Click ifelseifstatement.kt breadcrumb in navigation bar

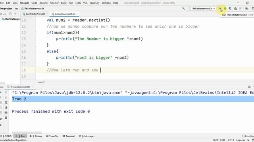(x=33, y=9)
